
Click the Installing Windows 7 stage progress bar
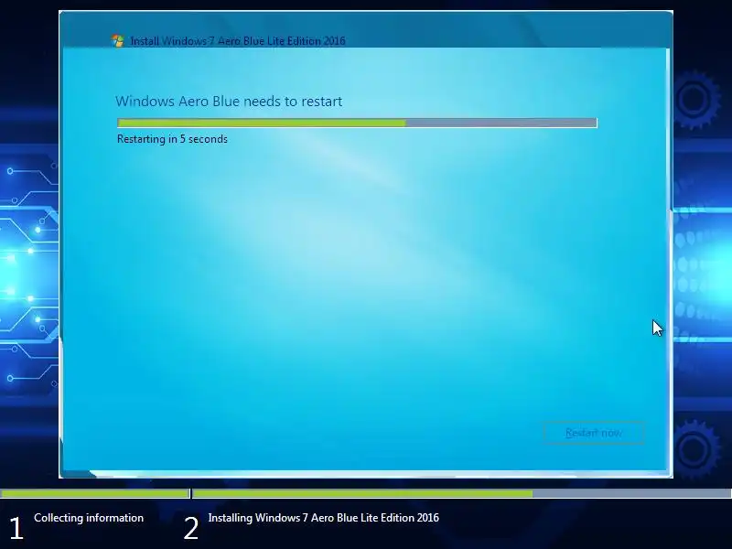click(x=462, y=493)
